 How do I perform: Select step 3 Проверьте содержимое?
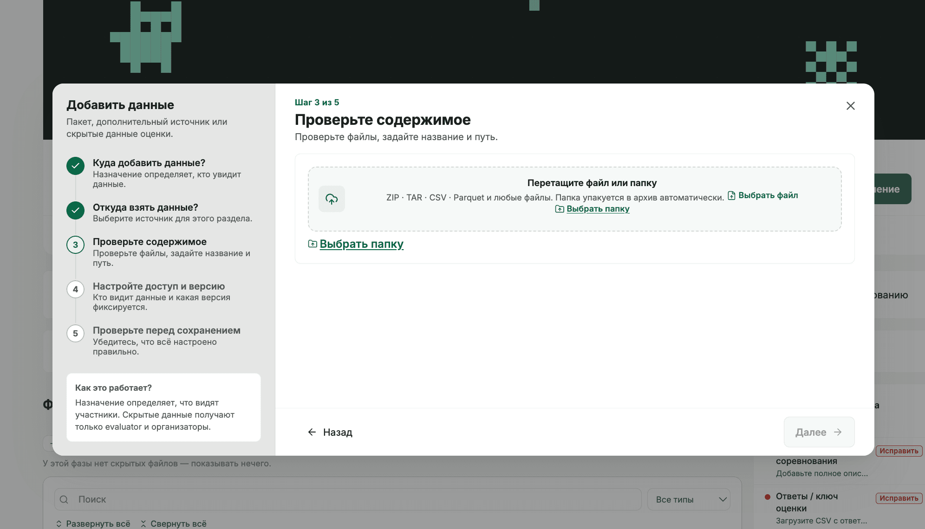tap(163, 252)
